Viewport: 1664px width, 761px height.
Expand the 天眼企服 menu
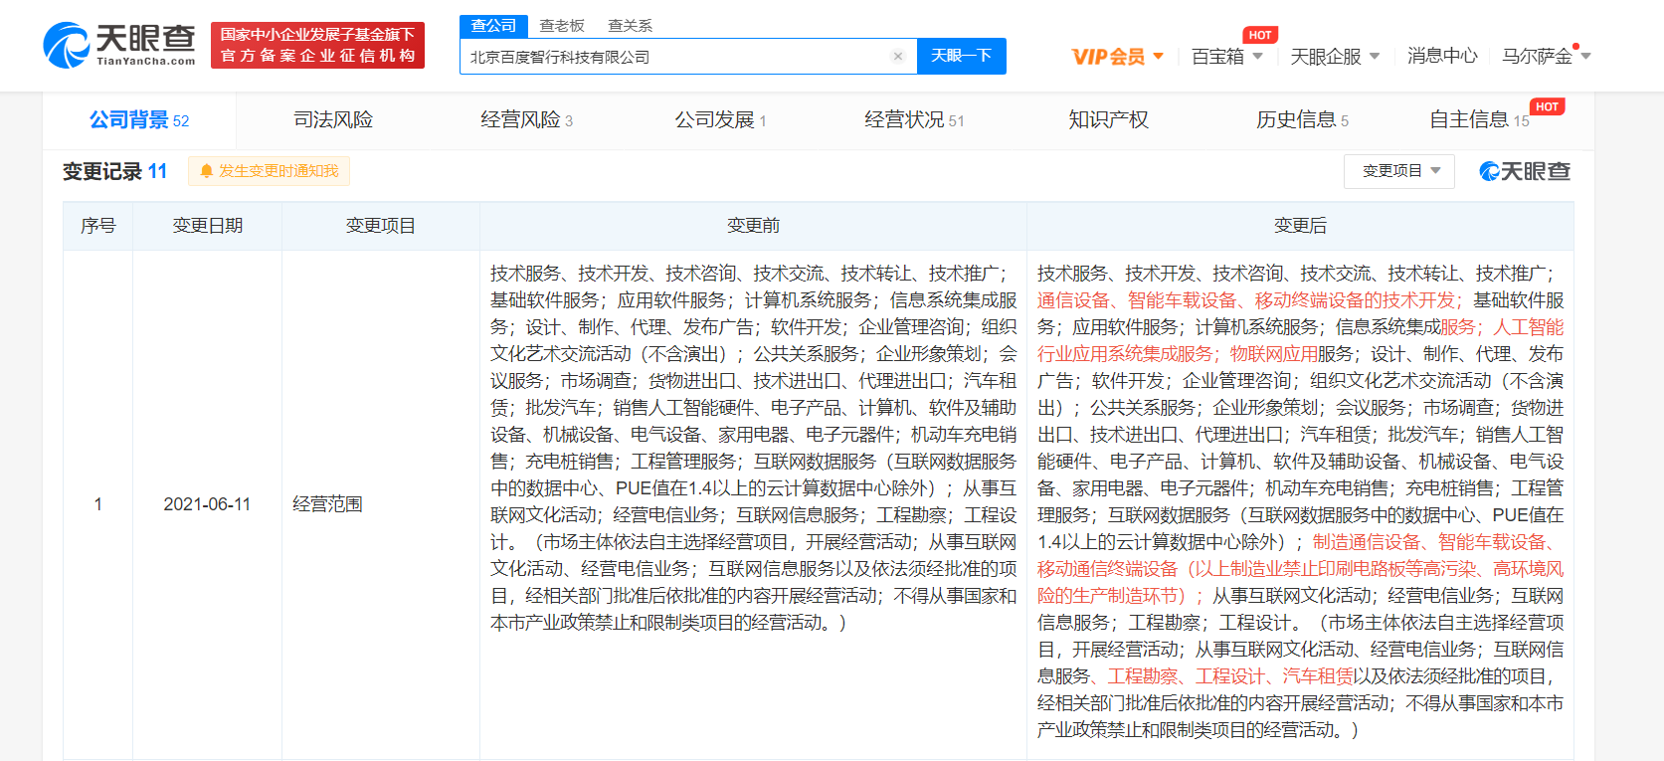click(1334, 57)
